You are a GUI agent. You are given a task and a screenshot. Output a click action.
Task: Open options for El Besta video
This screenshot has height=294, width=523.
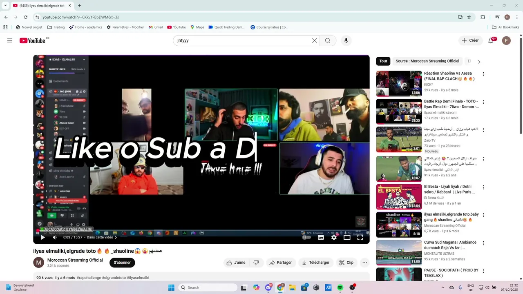click(x=483, y=187)
